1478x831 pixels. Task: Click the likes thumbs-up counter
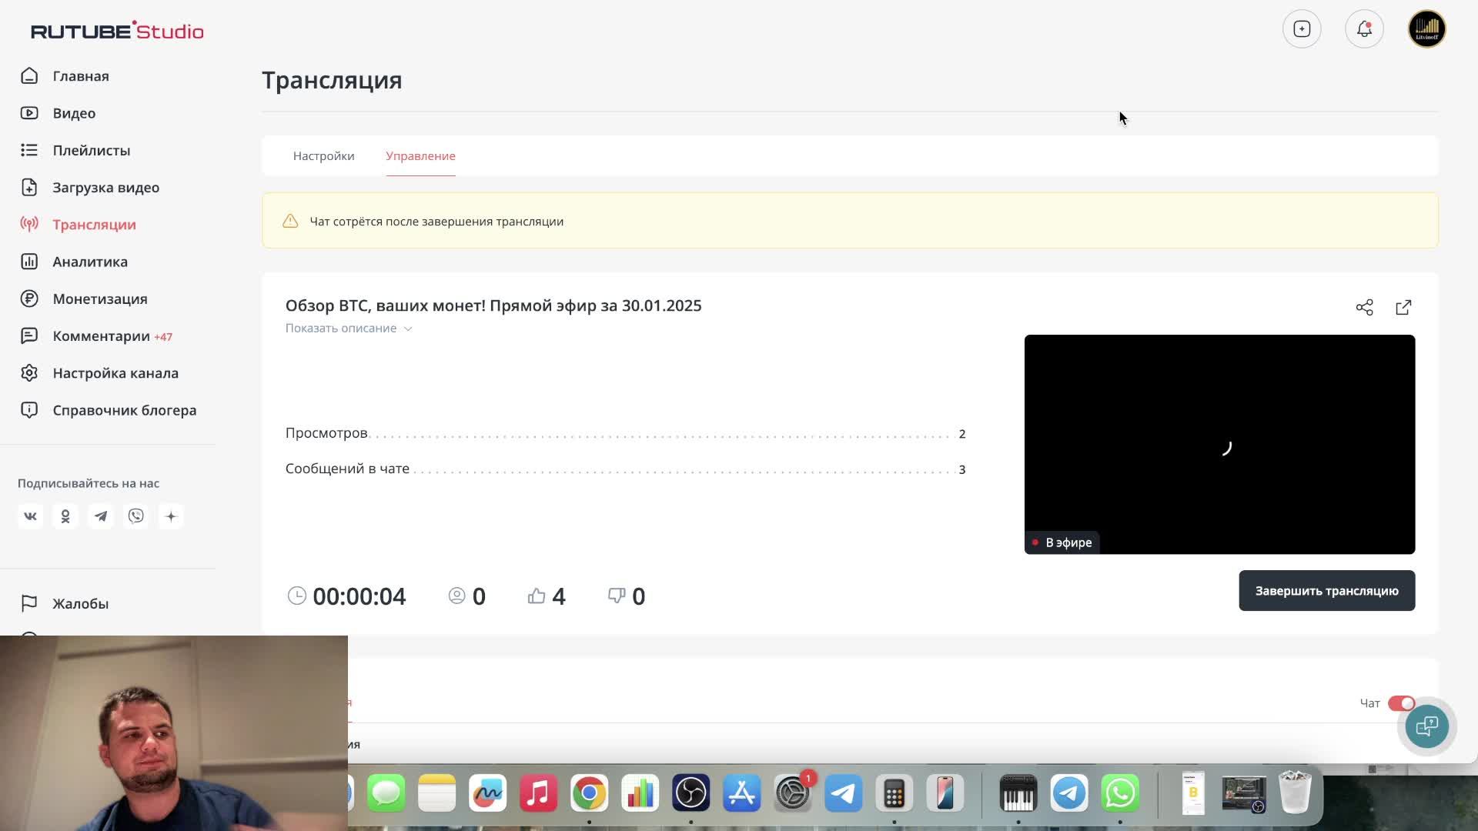tap(547, 596)
